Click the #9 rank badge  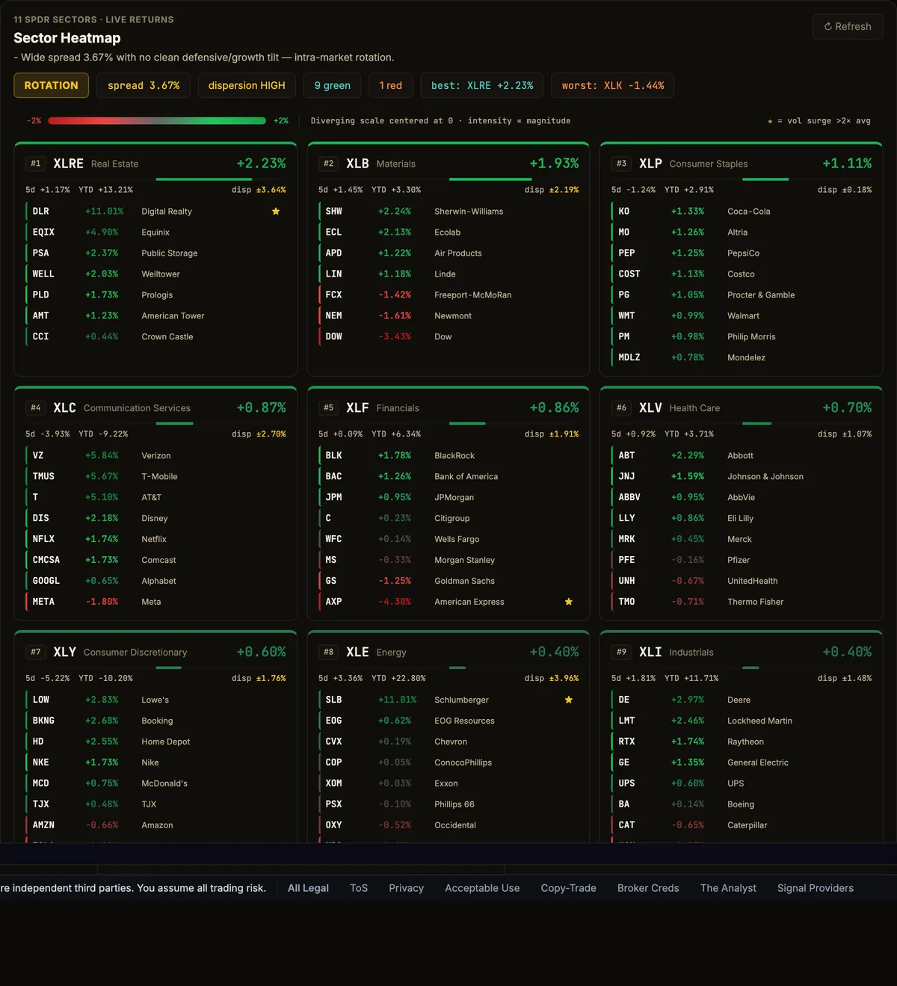(x=621, y=653)
